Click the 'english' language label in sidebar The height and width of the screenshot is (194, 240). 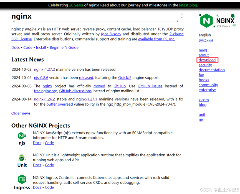(205, 35)
